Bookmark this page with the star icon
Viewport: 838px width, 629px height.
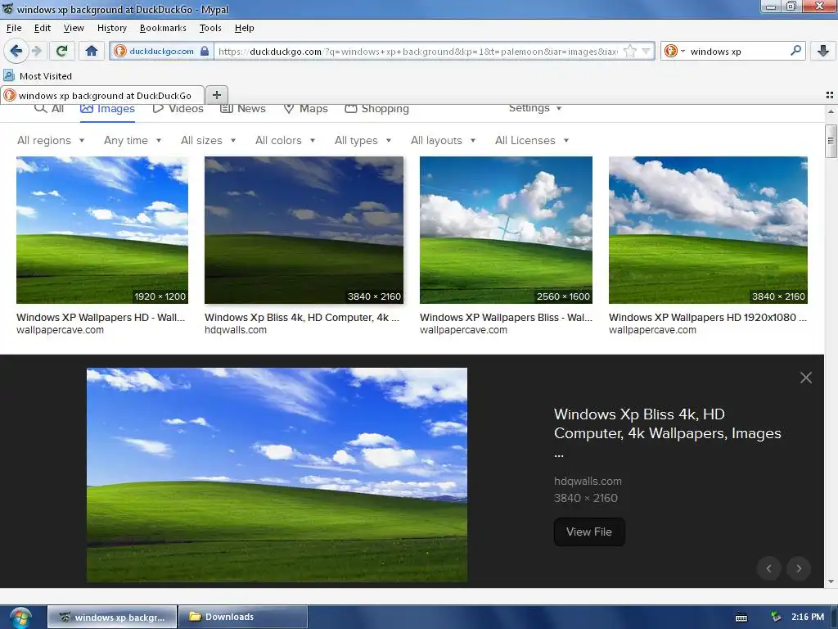point(631,52)
